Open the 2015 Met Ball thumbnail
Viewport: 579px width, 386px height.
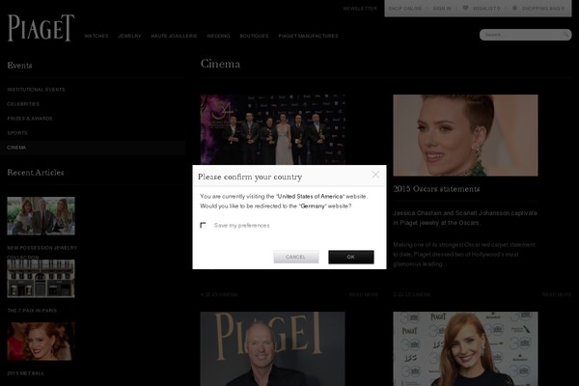41,342
